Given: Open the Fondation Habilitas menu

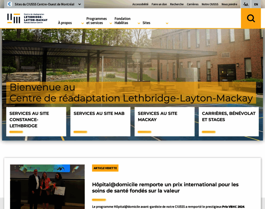Looking at the screenshot, I should point(127,21).
